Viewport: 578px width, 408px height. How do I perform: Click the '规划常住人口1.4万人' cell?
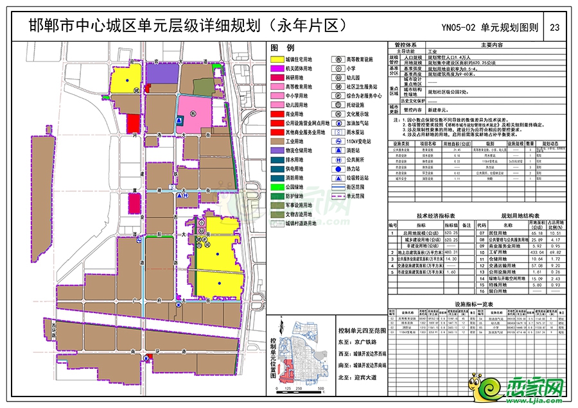click(449, 58)
